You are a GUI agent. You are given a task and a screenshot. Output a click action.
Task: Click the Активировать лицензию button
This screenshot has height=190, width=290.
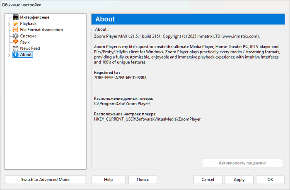[242, 163]
